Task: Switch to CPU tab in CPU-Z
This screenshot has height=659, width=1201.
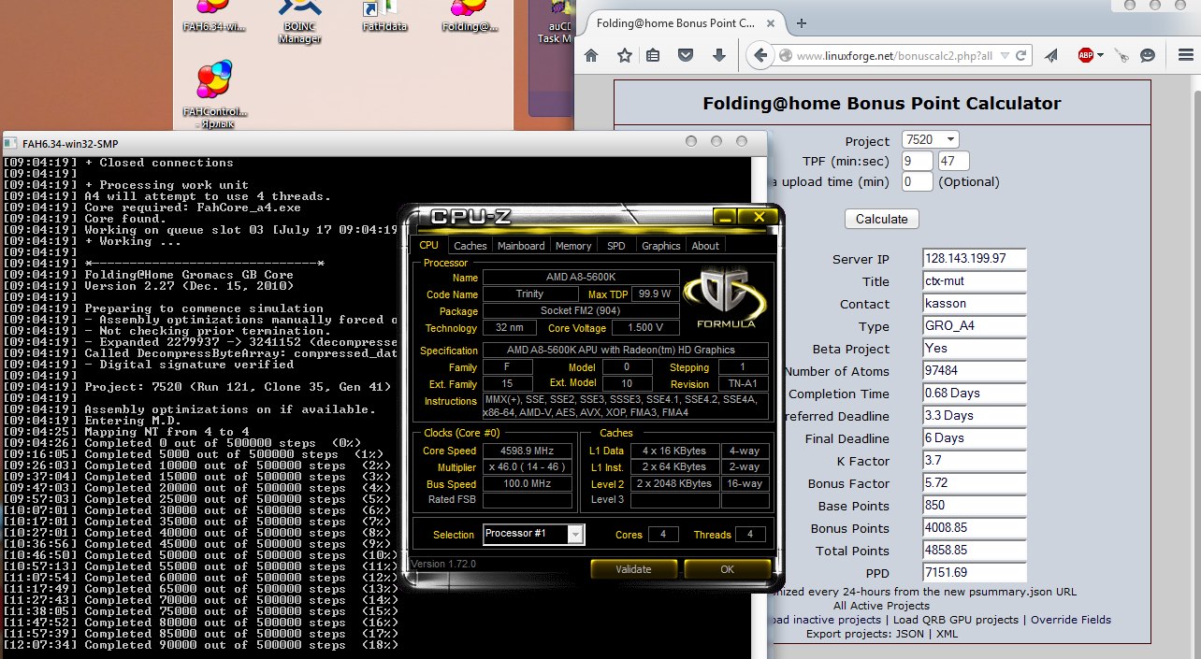Action: coord(428,245)
